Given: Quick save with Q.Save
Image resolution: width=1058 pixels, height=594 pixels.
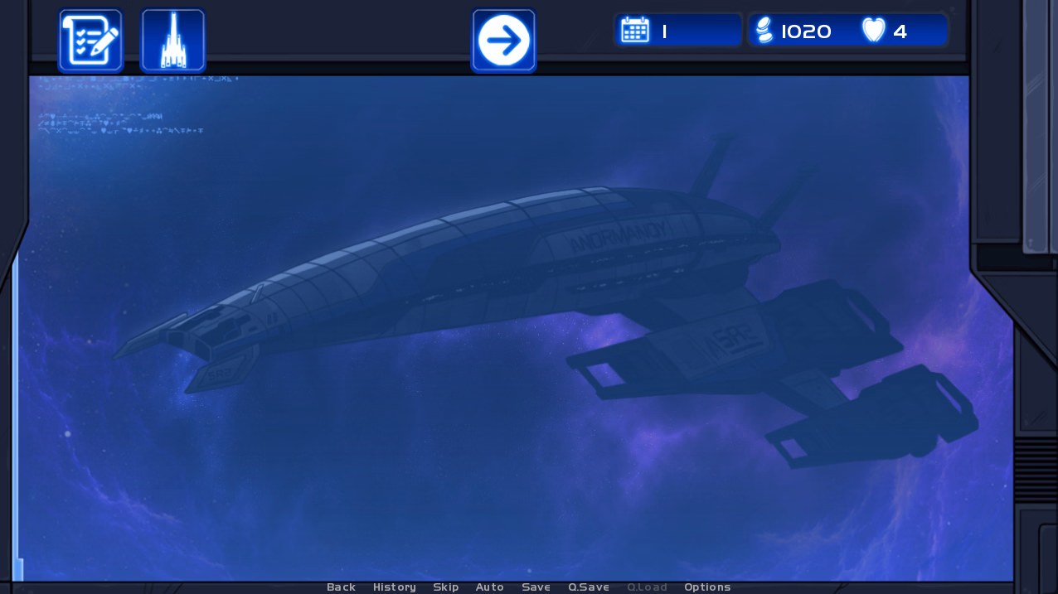Looking at the screenshot, I should pos(589,587).
